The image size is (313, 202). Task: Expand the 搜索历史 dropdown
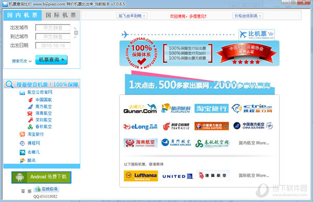click(x=22, y=61)
